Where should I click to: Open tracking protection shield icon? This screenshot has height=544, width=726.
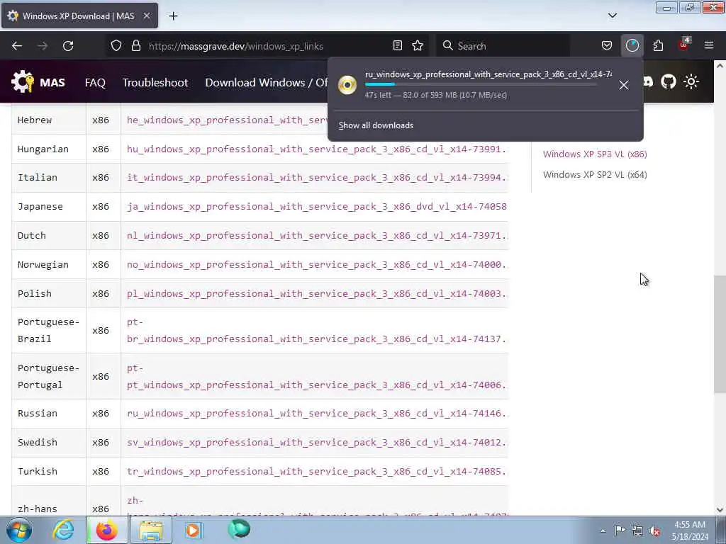(116, 46)
